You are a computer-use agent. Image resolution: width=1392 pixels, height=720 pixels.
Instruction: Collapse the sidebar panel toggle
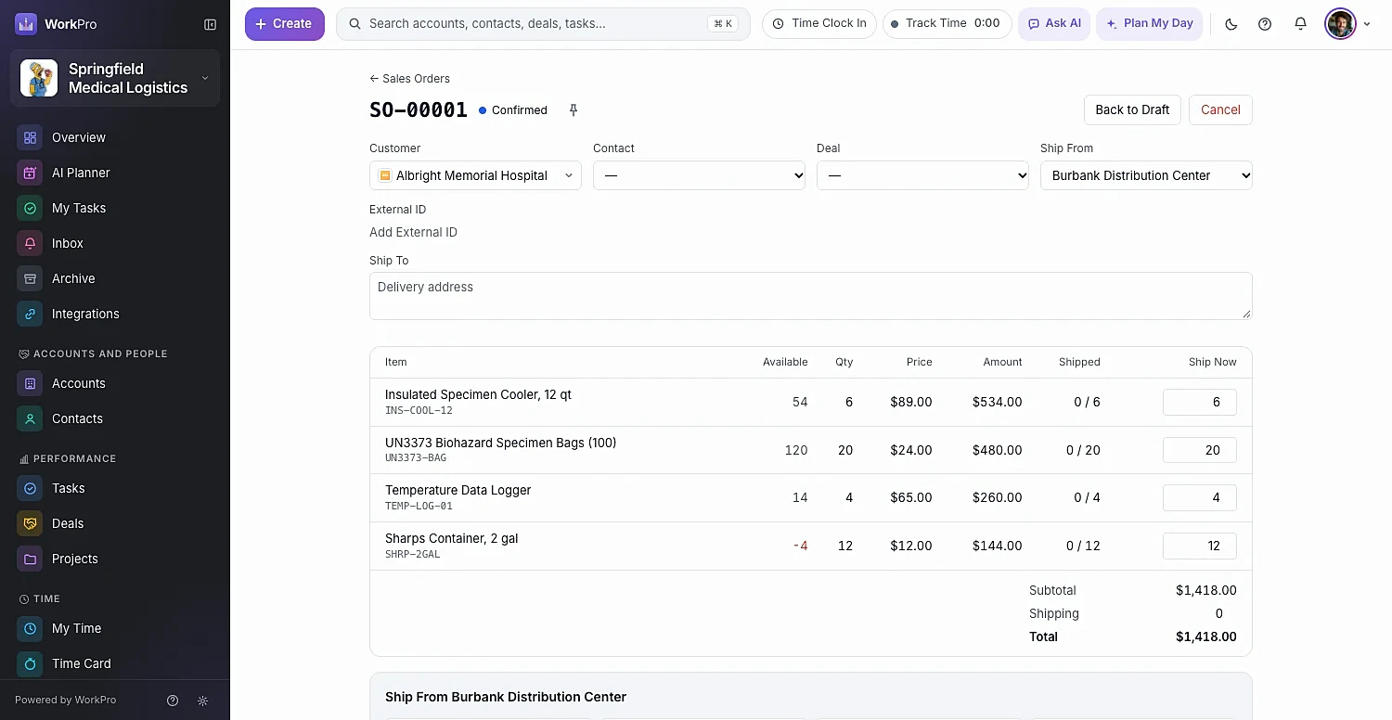(x=211, y=24)
